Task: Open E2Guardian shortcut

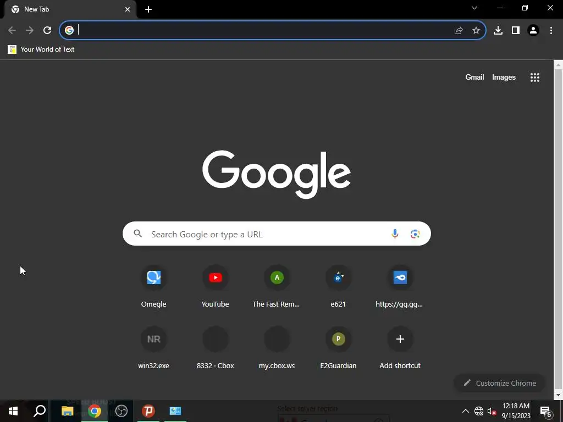Action: pyautogui.click(x=338, y=348)
